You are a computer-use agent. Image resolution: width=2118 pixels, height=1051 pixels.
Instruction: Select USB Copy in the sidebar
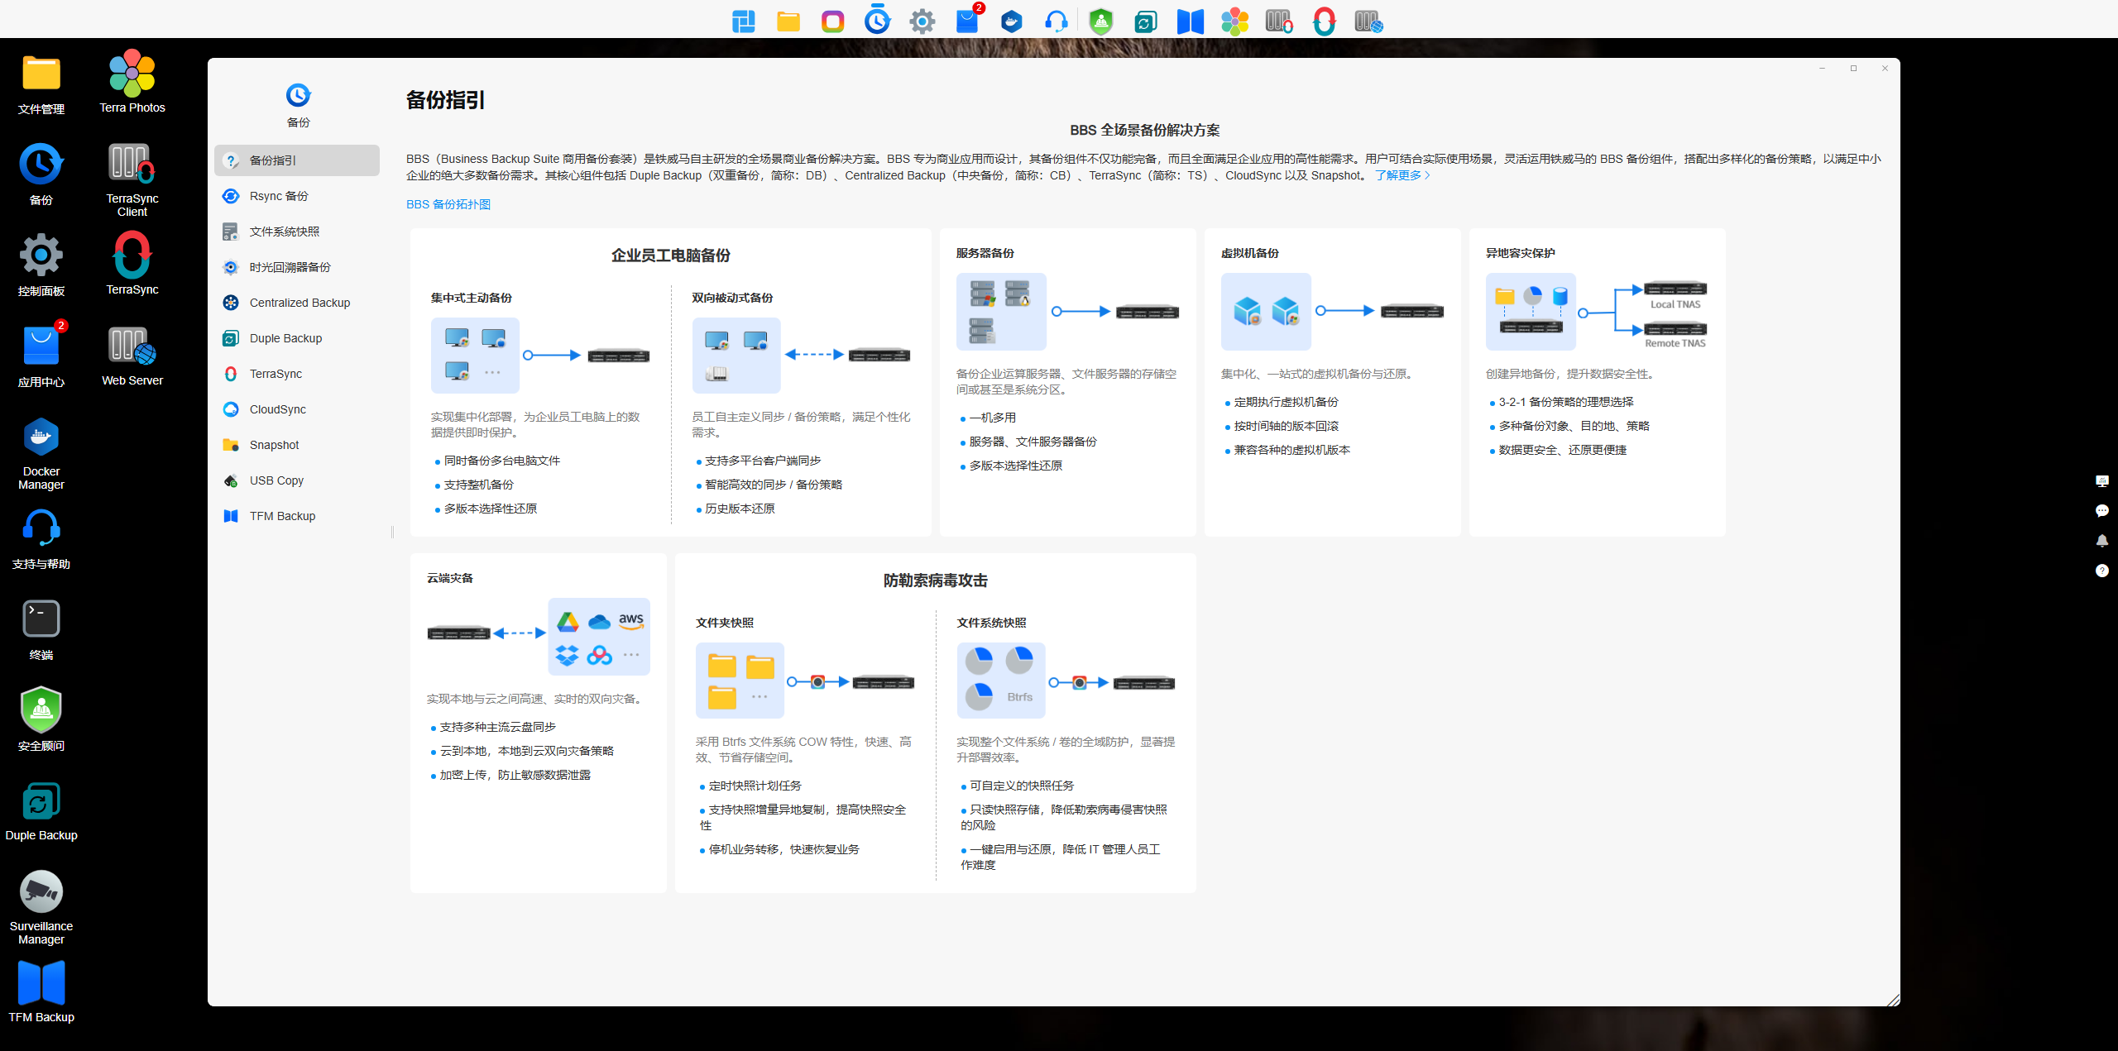(297, 480)
